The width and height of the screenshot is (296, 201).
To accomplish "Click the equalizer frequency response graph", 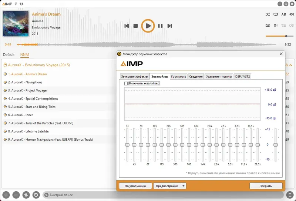I will (192, 104).
